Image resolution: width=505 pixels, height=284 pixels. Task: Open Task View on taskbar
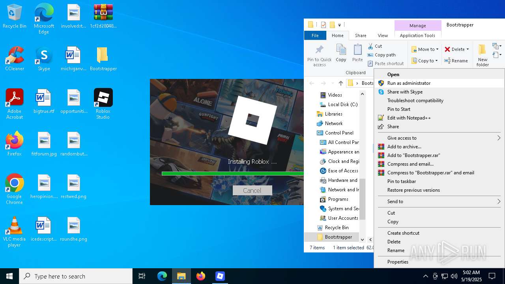pos(142,276)
